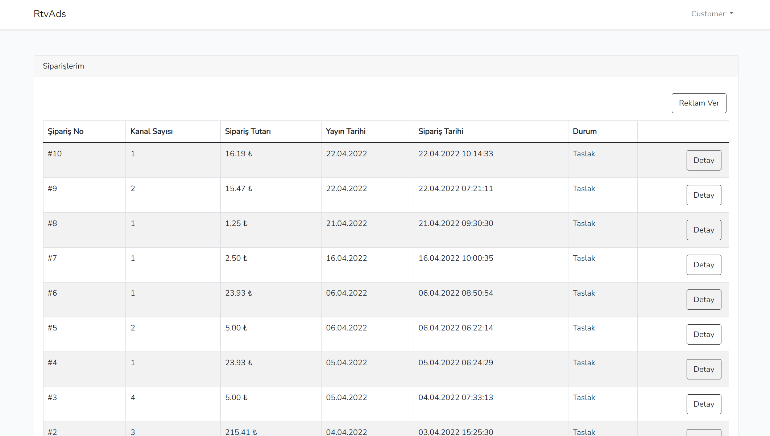Click order date 21.04.2022 09:30:30
Screen dimensions: 770x436
[x=456, y=223]
